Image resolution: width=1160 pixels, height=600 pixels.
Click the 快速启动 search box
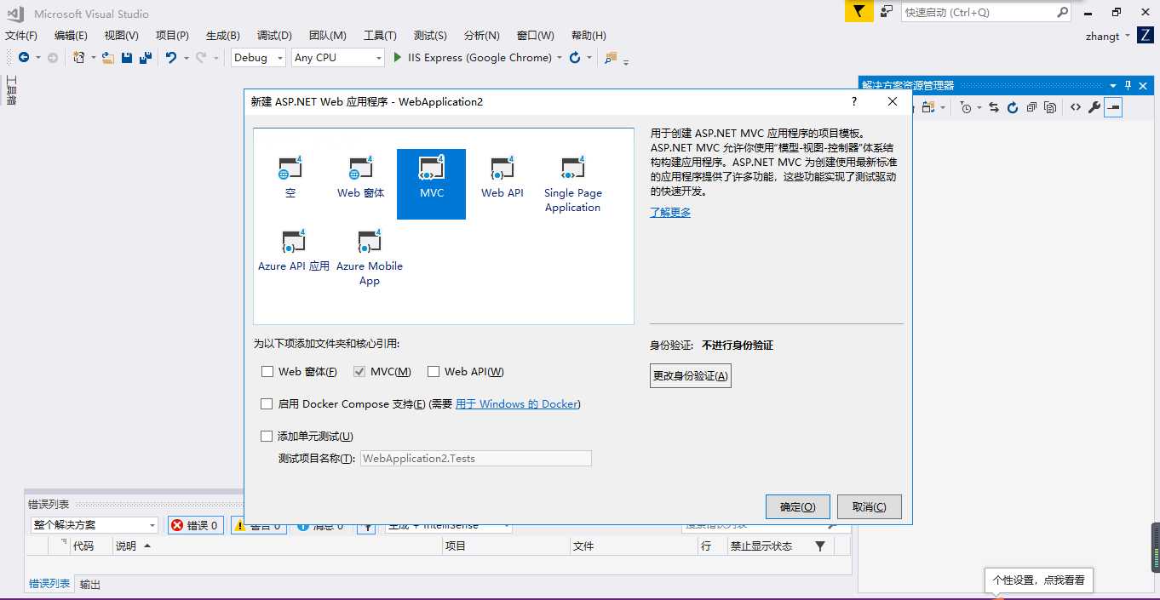pyautogui.click(x=986, y=12)
